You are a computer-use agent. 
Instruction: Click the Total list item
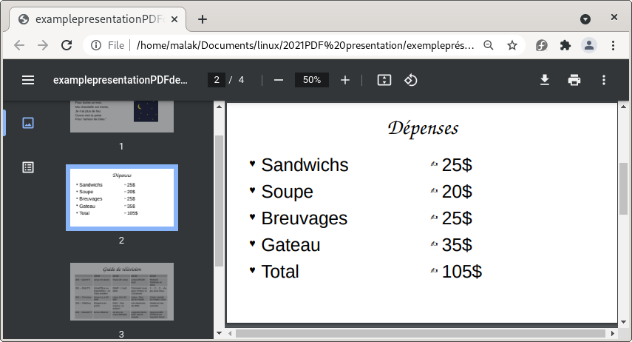[x=280, y=272]
